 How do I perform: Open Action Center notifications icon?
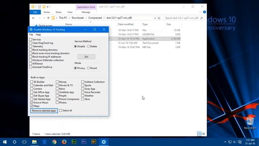coord(240,142)
